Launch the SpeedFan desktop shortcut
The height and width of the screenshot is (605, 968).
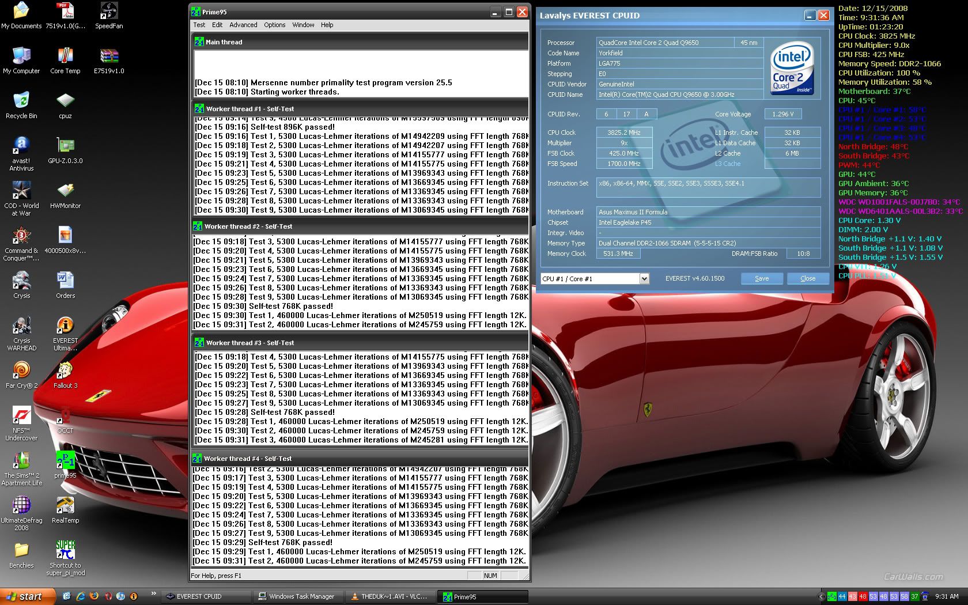pyautogui.click(x=109, y=16)
